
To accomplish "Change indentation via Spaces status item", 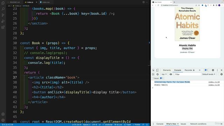I will pos(86,125).
